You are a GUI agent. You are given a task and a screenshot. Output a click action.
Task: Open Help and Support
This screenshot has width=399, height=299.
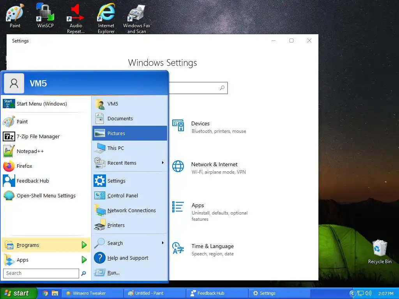130,258
